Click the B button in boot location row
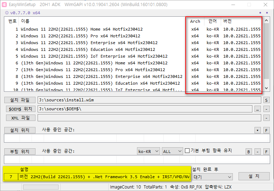Viewport: 274px width, 191px height. tap(248, 152)
